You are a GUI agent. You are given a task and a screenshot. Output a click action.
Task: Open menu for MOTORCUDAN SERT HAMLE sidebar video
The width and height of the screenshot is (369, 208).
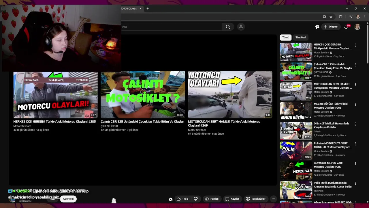356,85
